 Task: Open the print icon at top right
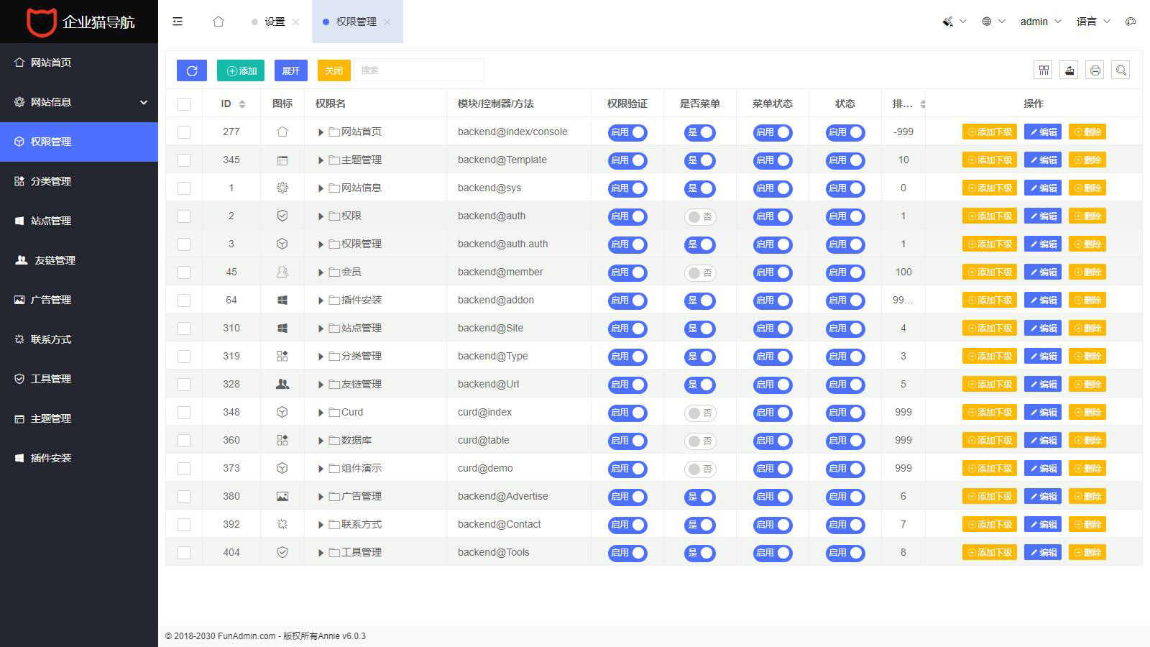pyautogui.click(x=1095, y=70)
